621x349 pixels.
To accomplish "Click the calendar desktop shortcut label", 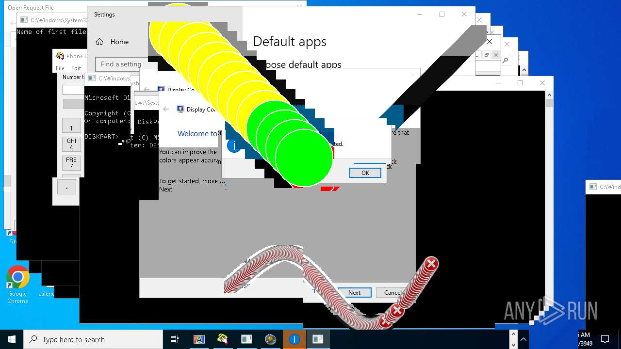I will pos(47,294).
